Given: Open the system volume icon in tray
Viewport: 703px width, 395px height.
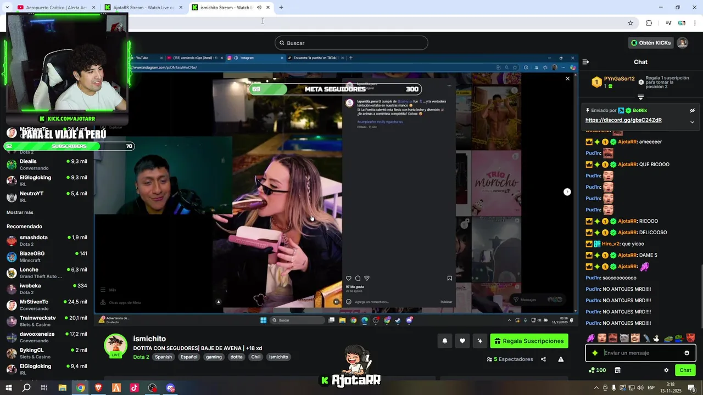Looking at the screenshot, I should tap(640, 388).
